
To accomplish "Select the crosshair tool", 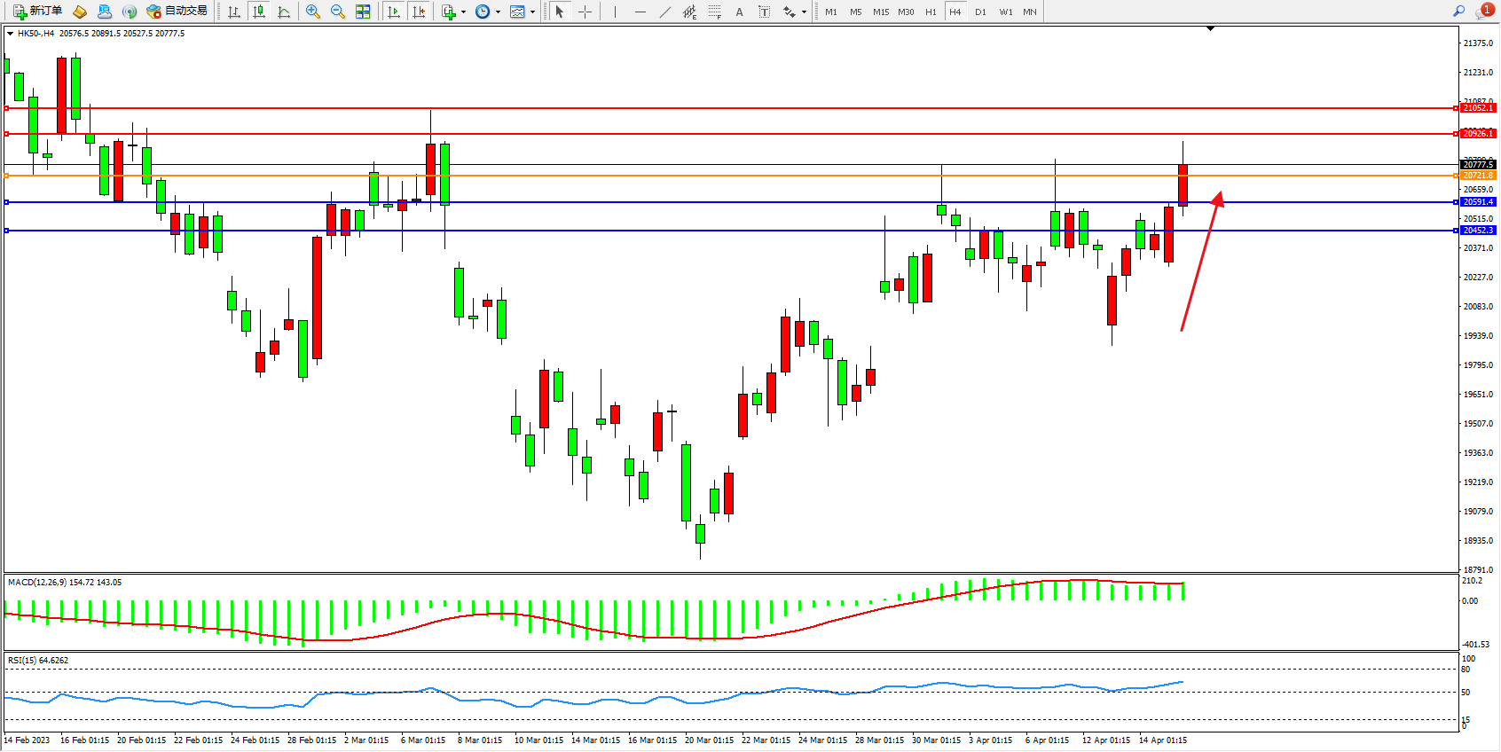I will [585, 12].
